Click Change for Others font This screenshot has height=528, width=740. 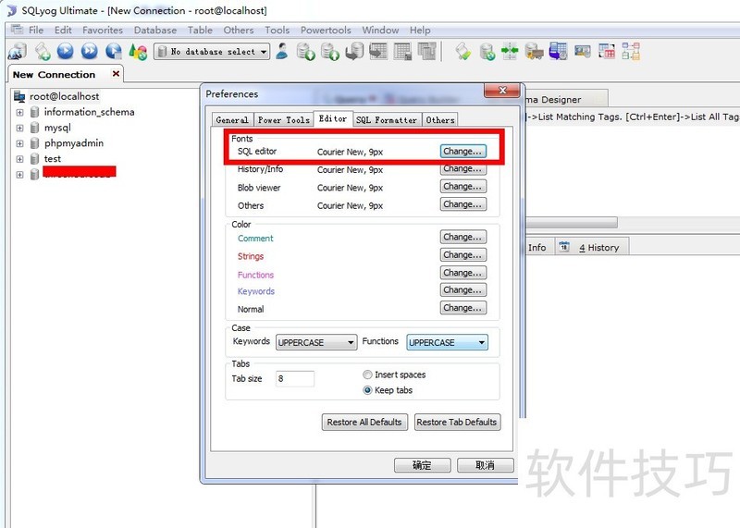[x=463, y=204]
